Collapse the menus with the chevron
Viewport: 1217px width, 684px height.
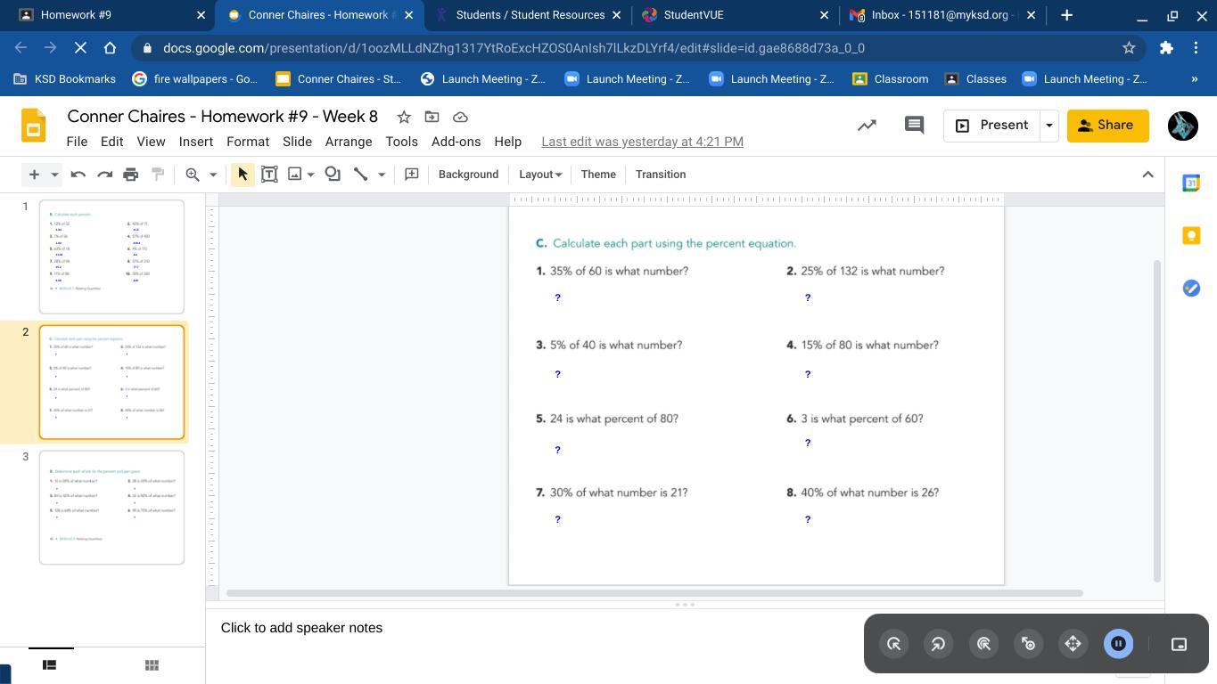(x=1147, y=175)
